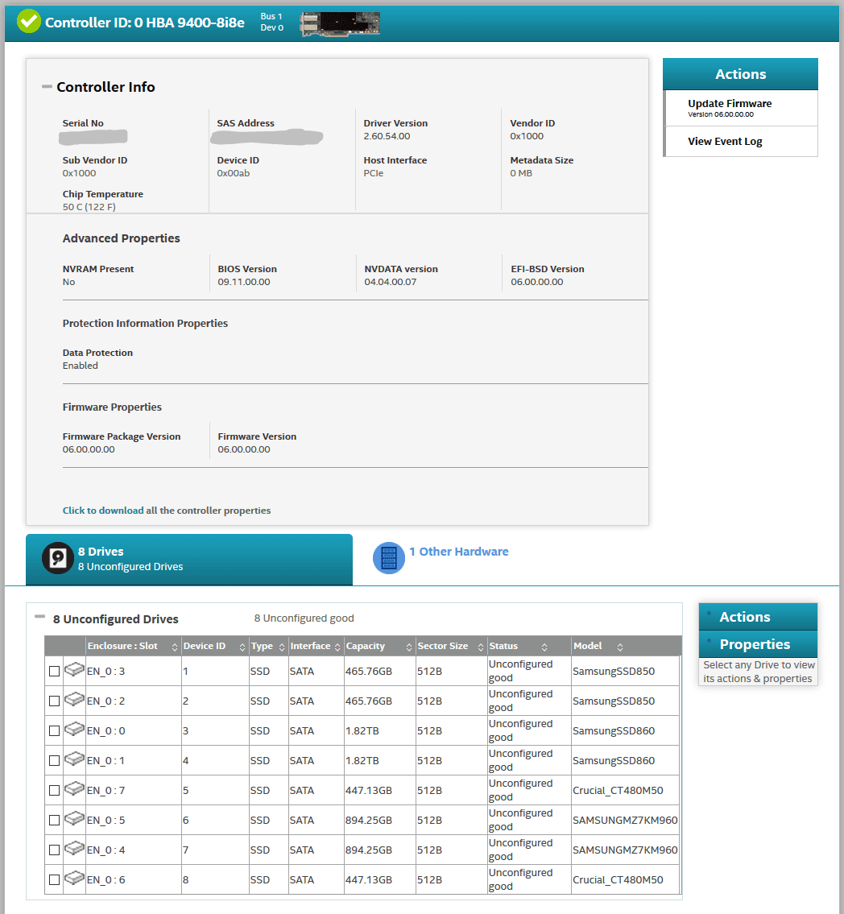This screenshot has height=914, width=844.
Task: Click the drive icon for EN_0 : 4
Action: [74, 847]
